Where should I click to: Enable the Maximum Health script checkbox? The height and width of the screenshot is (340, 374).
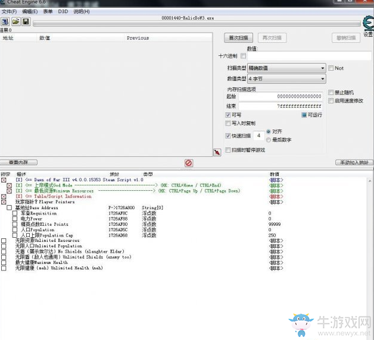pyautogui.click(x=4, y=263)
